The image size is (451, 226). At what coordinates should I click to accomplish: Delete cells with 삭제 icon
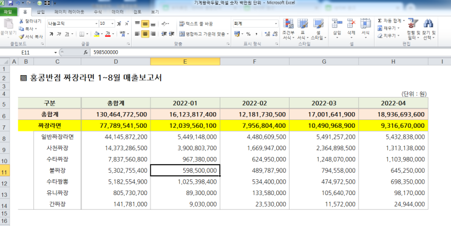351,28
